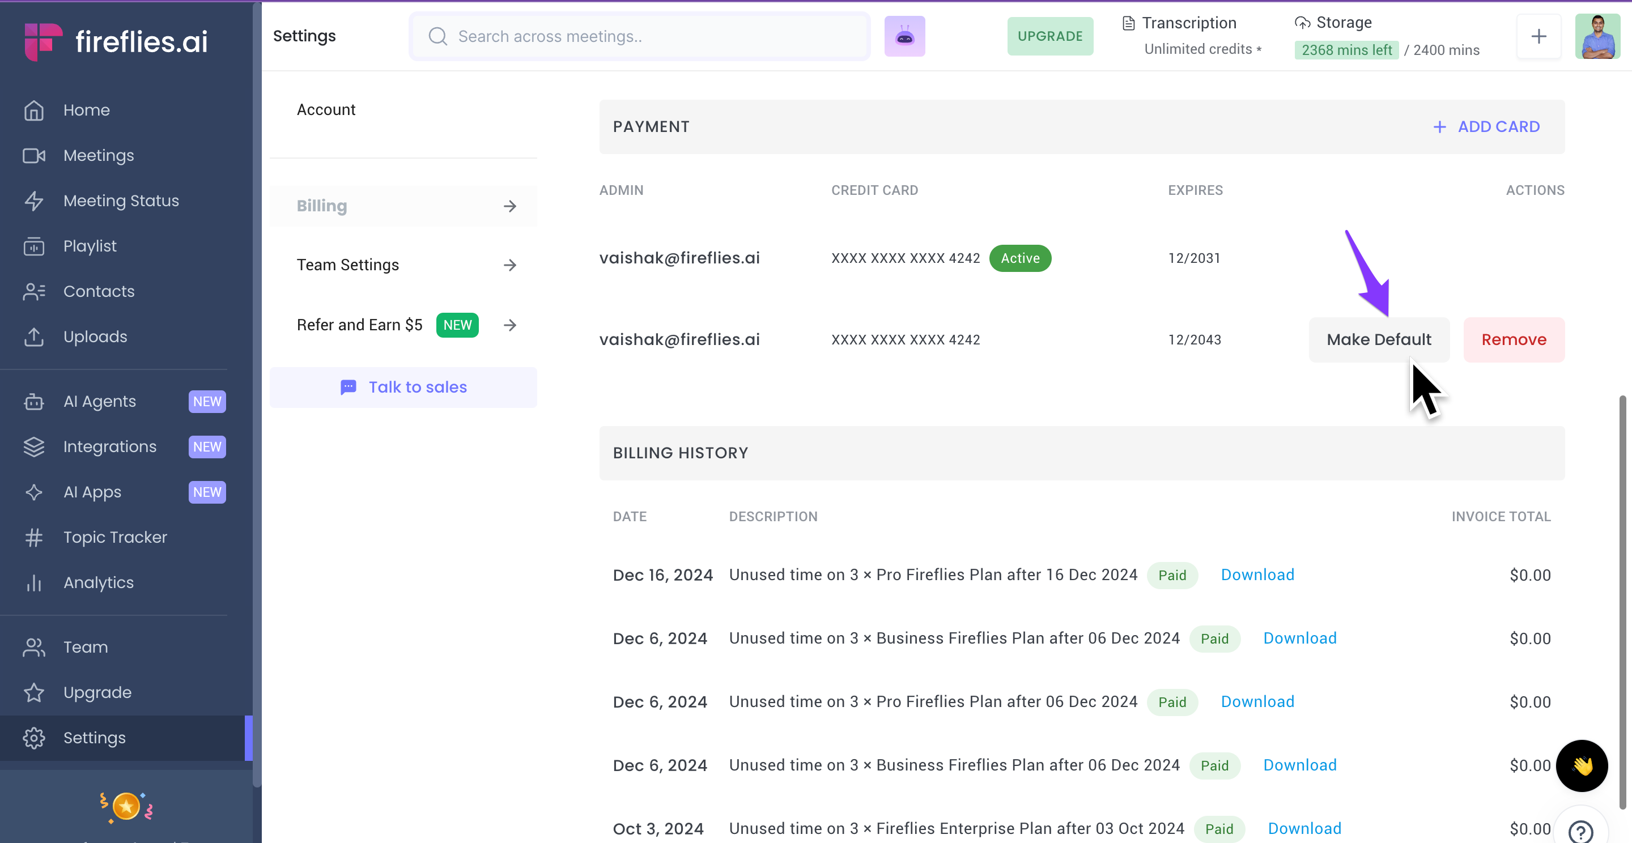Expand the Billing section arrow
Viewport: 1632px width, 843px height.
[510, 206]
